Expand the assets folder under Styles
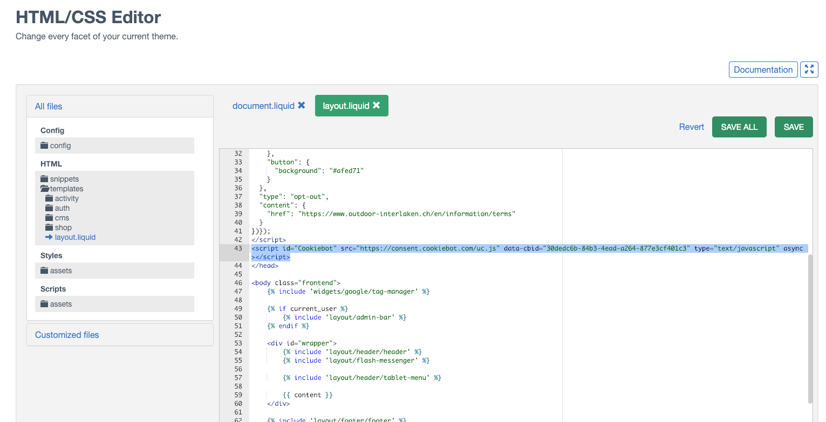Image resolution: width=826 pixels, height=422 pixels. (61, 271)
